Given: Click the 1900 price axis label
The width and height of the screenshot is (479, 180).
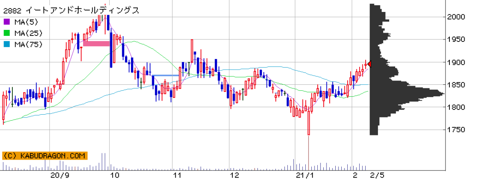Looking at the screenshot, I should pos(456,62).
